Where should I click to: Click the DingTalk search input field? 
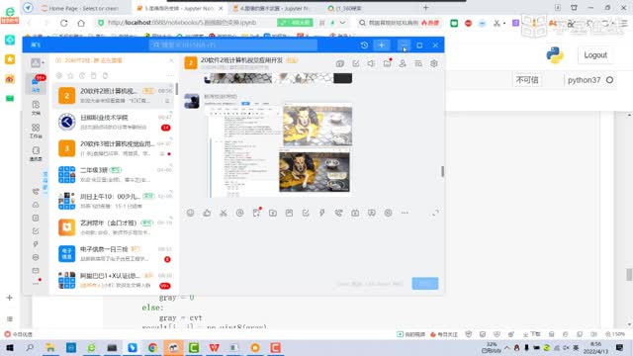point(233,44)
